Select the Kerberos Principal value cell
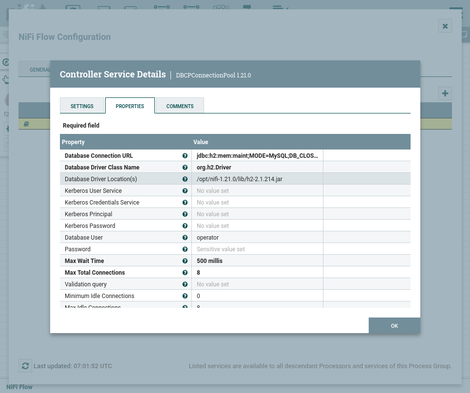470x393 pixels. [x=257, y=214]
